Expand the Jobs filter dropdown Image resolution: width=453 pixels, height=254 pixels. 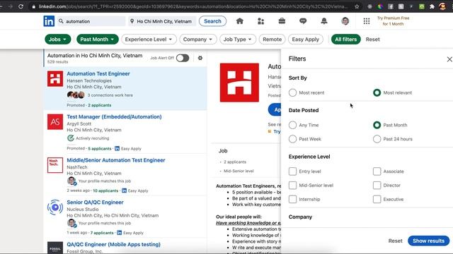58,40
